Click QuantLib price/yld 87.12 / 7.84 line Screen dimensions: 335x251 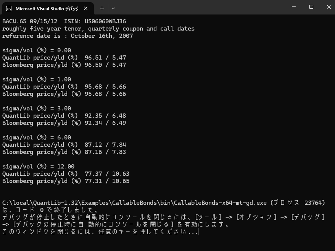click(64, 145)
